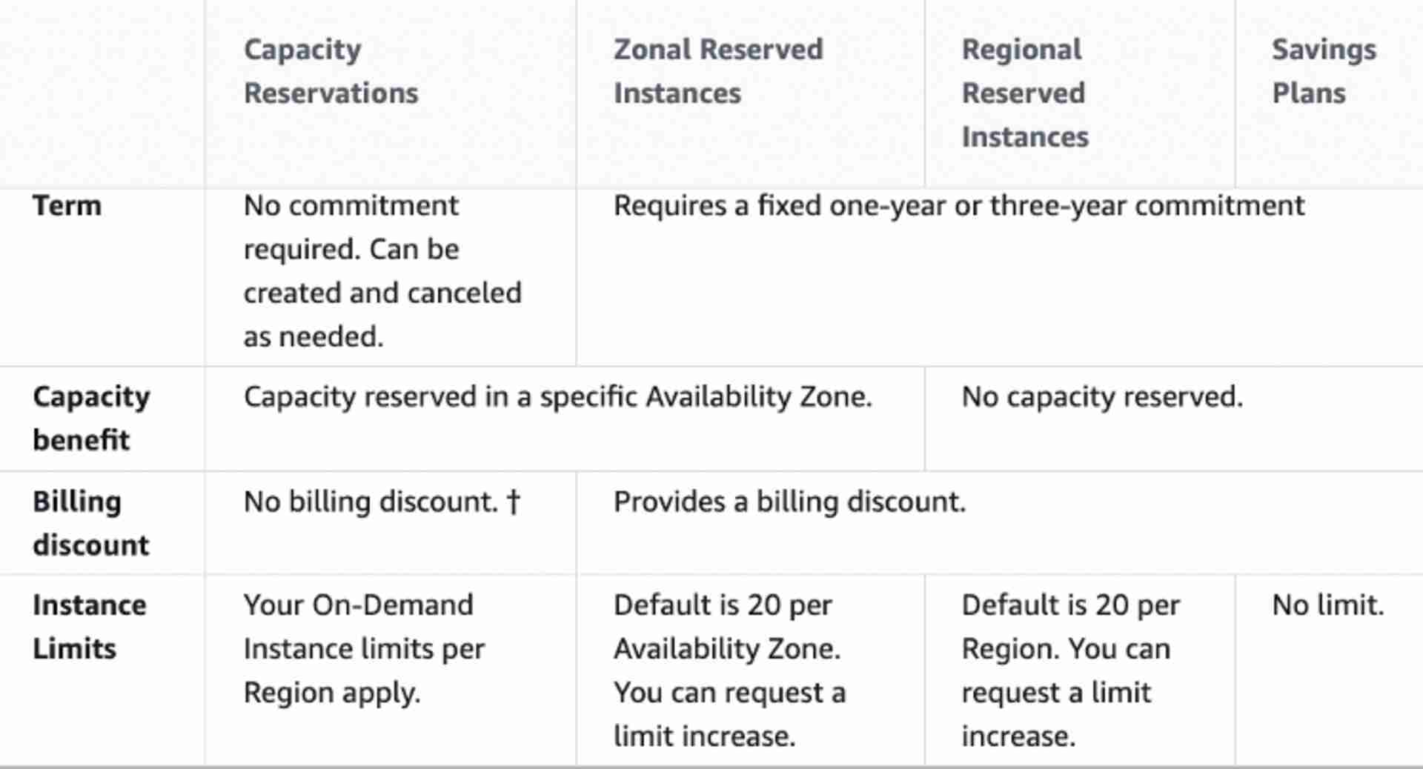The image size is (1423, 769).
Task: Select the Term row label
Action: [67, 205]
